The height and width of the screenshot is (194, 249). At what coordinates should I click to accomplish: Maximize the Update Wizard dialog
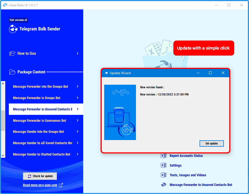pos(210,73)
